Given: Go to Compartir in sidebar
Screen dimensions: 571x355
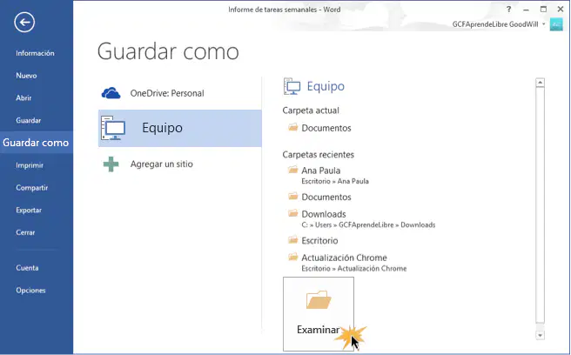Looking at the screenshot, I should 32,188.
